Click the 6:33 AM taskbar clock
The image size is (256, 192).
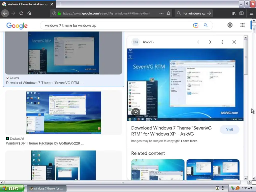247,188
